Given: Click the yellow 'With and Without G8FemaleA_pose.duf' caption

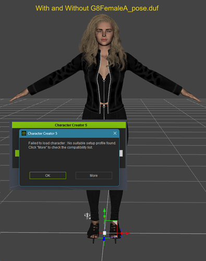Looking at the screenshot, I should 97,8.
